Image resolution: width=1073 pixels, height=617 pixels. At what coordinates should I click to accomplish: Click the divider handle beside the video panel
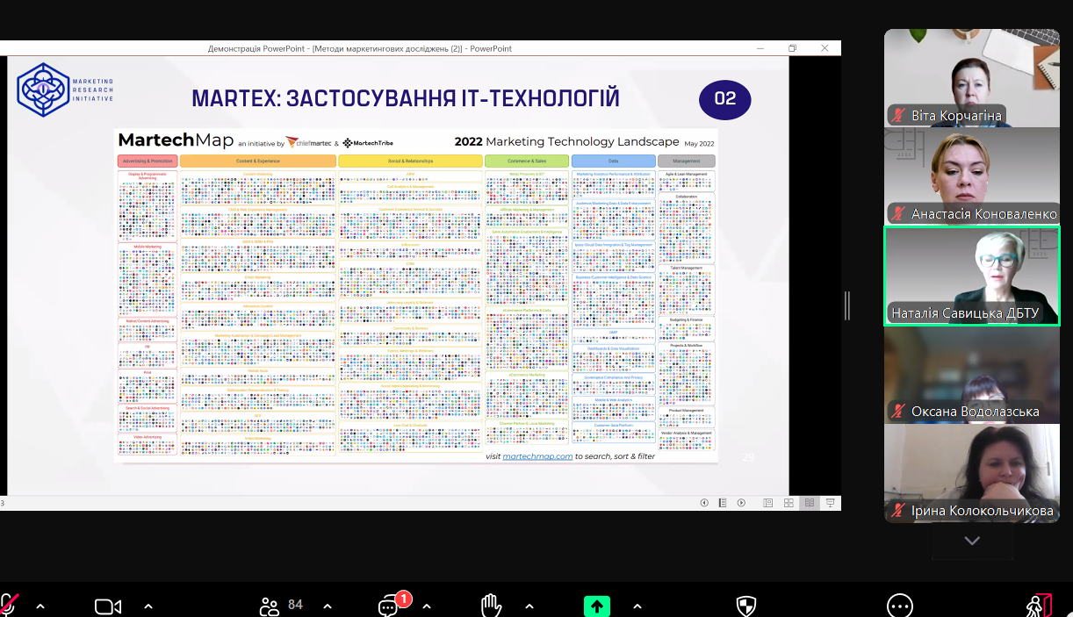click(847, 305)
